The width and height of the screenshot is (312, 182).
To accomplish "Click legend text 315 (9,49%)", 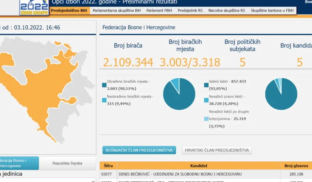I will click(x=119, y=104).
